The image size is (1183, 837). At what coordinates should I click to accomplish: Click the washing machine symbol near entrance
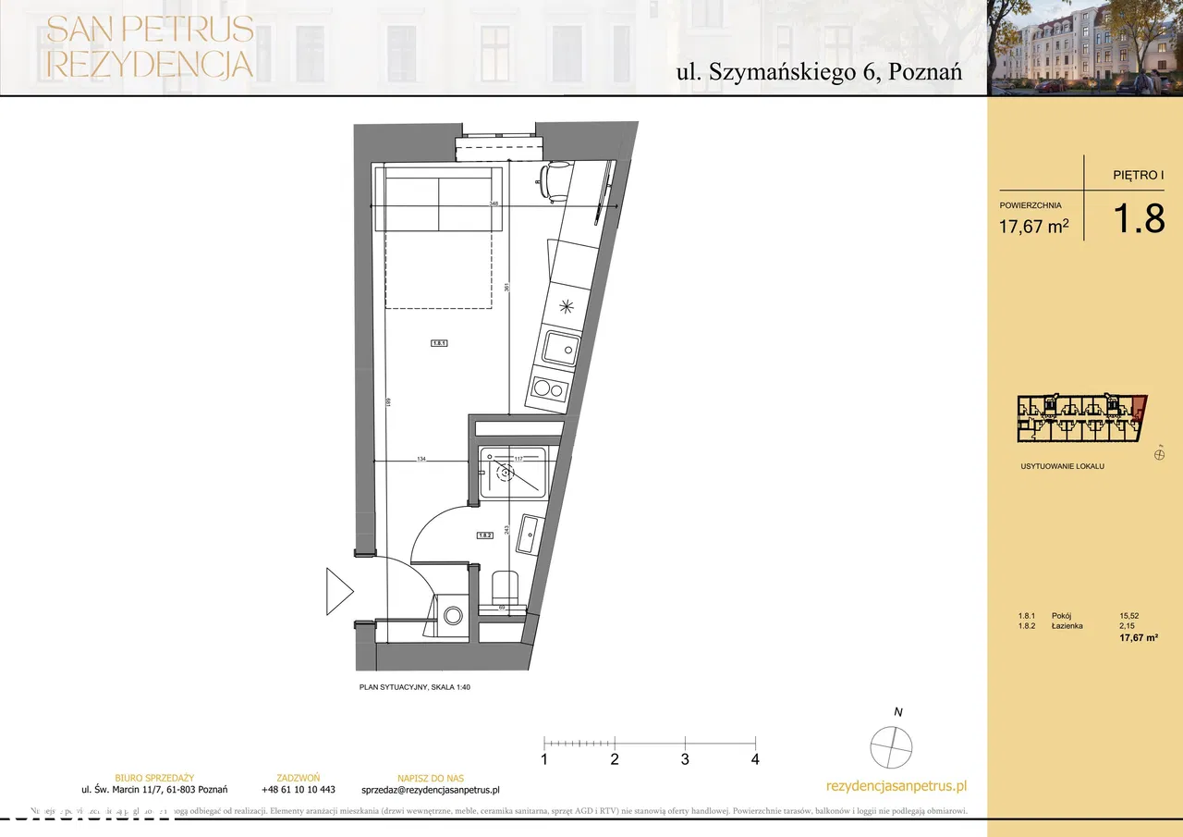tap(453, 615)
